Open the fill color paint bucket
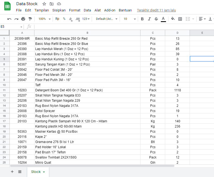This screenshot has height=177, width=214. pos(173,19)
